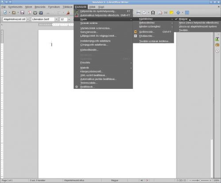Image resolution: width=221 pixels, height=183 pixels.
Task: Click the Print Preview icon
Action: tap(41, 13)
